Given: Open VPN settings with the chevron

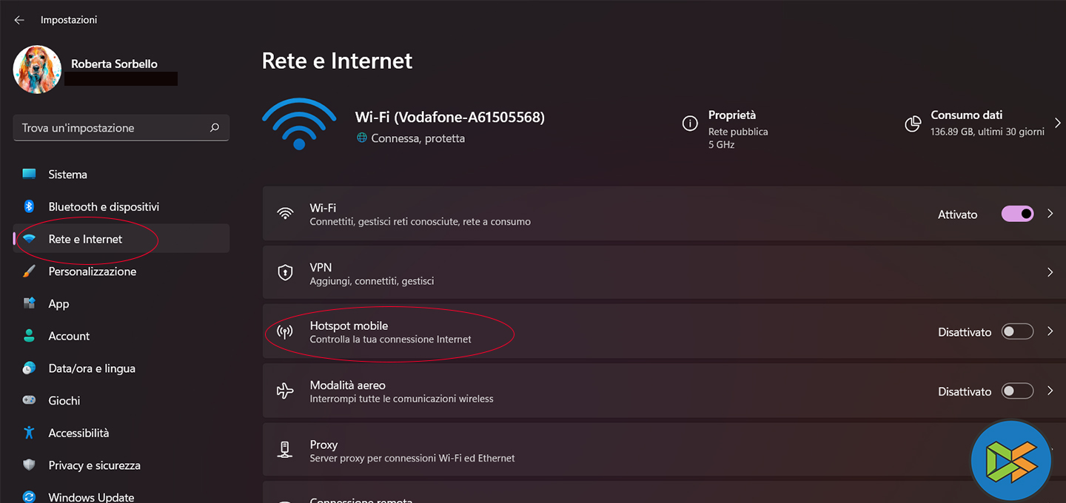Looking at the screenshot, I should 1050,273.
